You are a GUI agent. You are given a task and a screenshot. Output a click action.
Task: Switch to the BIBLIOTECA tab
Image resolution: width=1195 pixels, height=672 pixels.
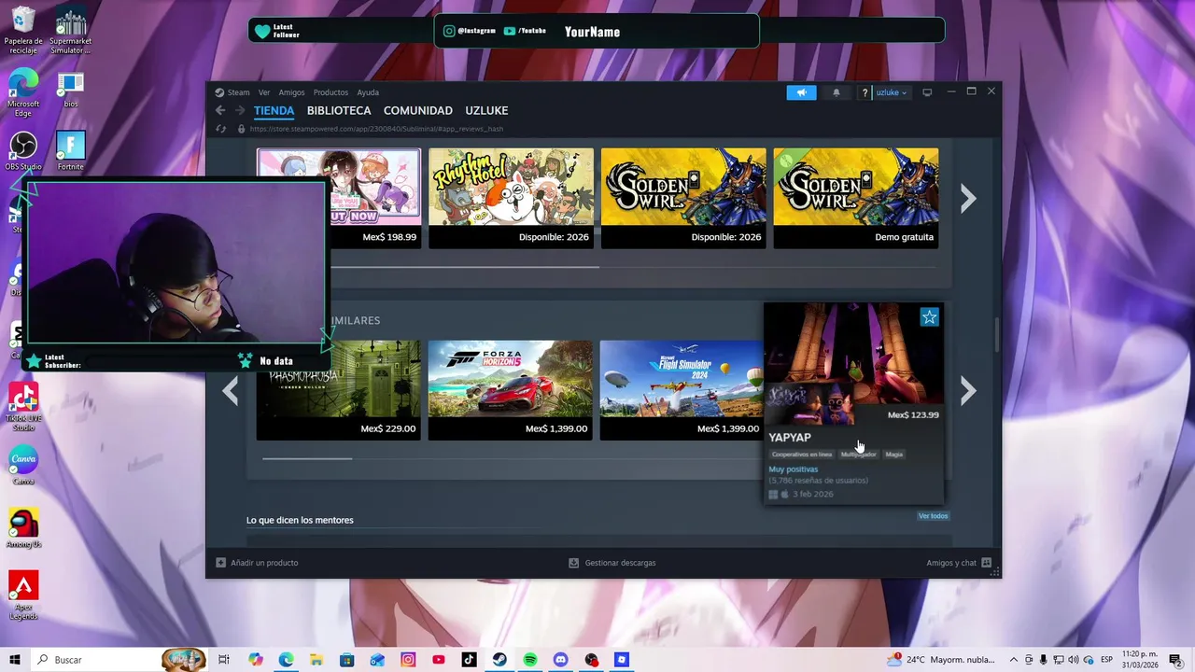(339, 110)
